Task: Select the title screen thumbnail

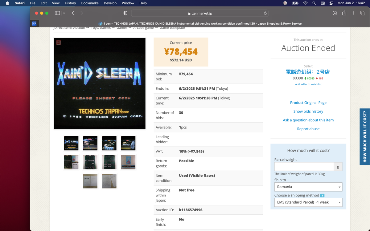Action: pyautogui.click(x=71, y=143)
